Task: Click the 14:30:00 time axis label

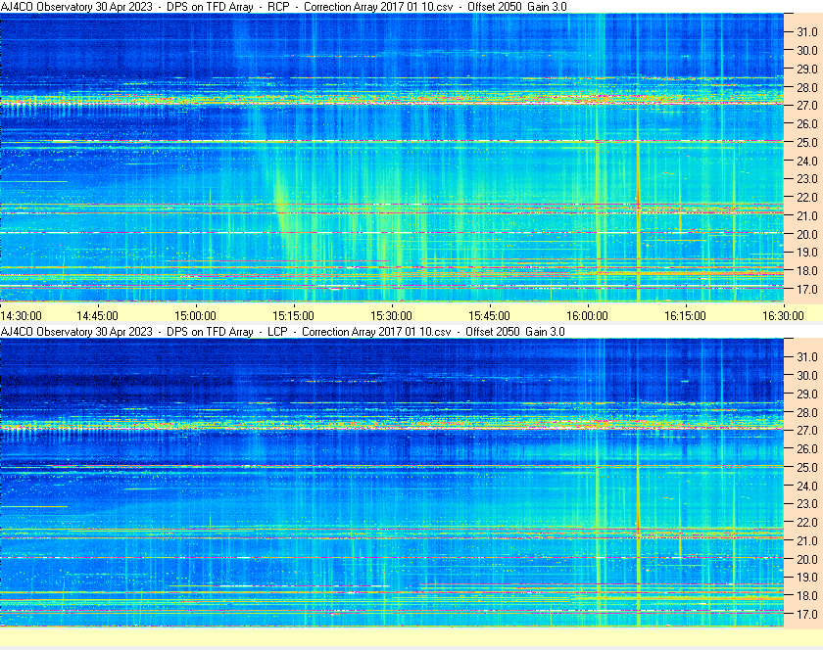Action: tap(21, 316)
